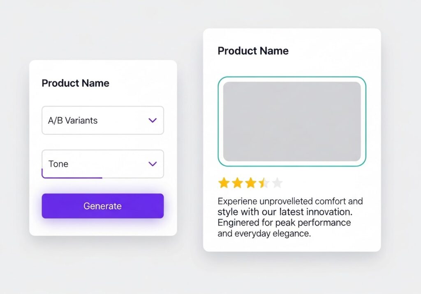
Task: Click the third gold star icon
Action: coord(250,183)
